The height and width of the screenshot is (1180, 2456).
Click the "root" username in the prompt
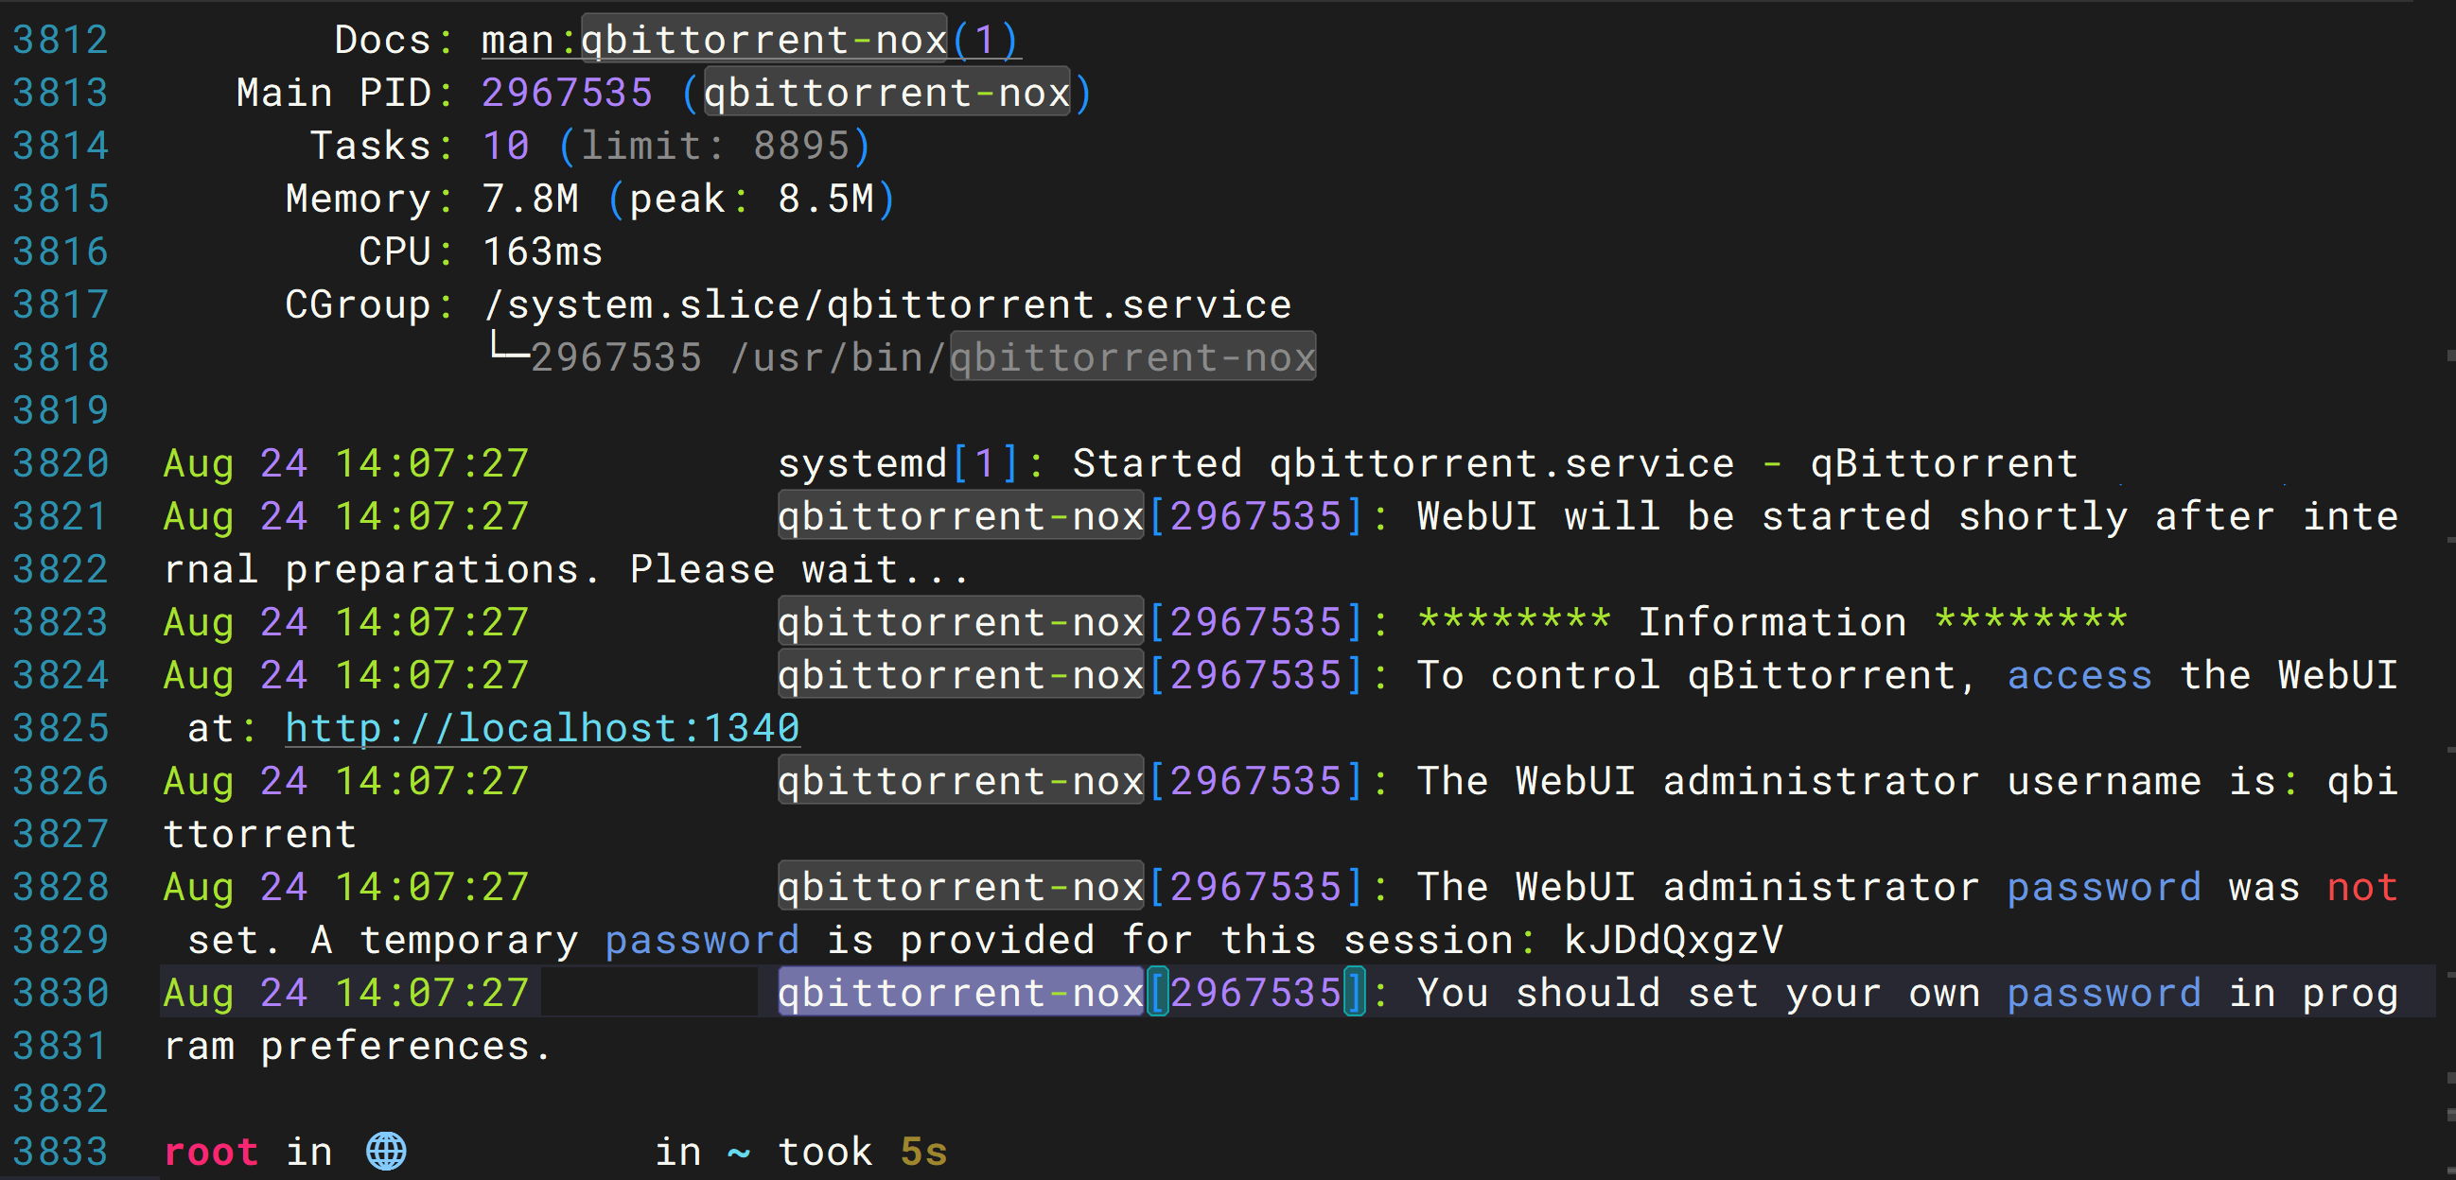coord(211,1152)
